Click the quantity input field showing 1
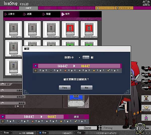 [86, 58]
